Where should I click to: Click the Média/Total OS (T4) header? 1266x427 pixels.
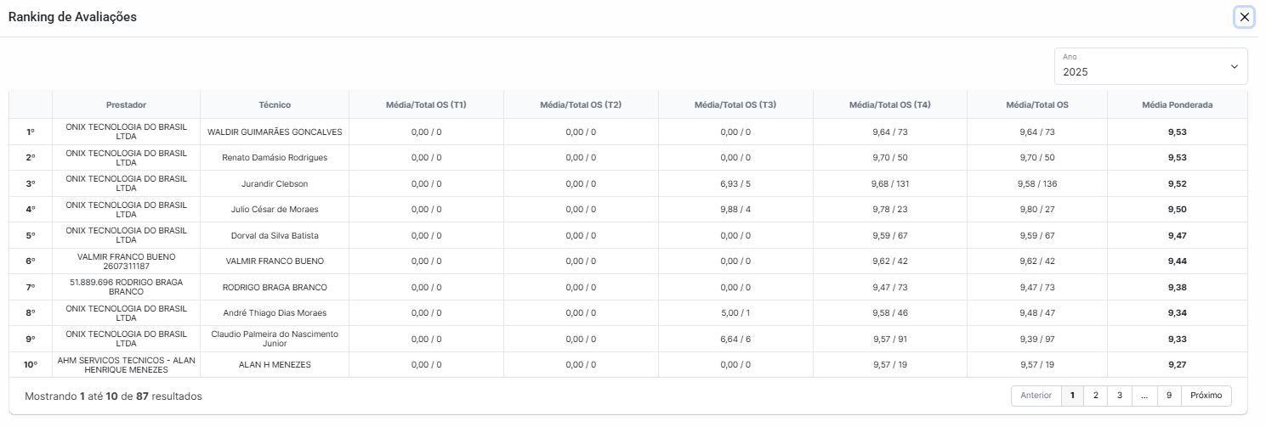tap(889, 105)
